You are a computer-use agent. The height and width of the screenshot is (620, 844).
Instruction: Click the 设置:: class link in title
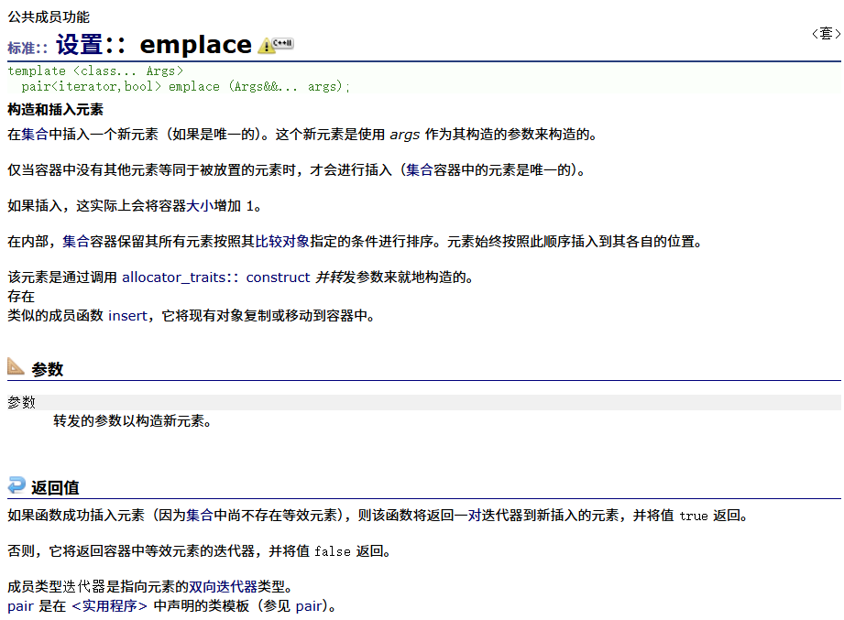(91, 45)
